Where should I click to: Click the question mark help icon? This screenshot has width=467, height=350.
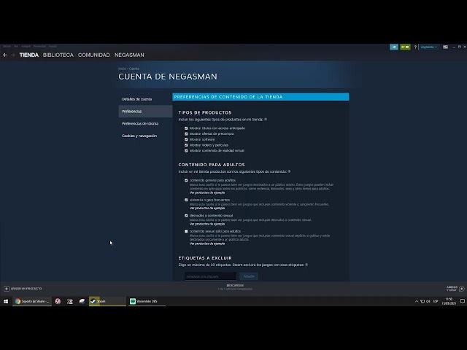coord(415,47)
